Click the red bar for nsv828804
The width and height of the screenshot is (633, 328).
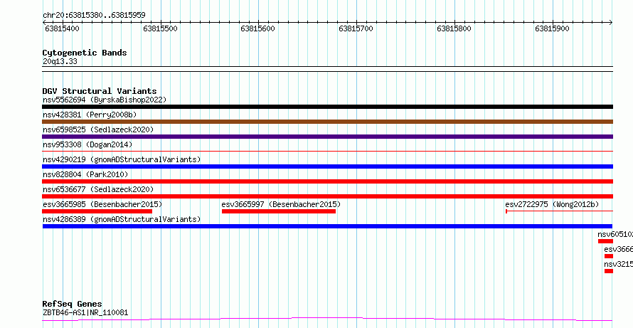pos(327,181)
